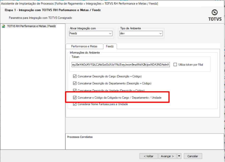Click the Avançar button

pyautogui.click(x=167, y=156)
